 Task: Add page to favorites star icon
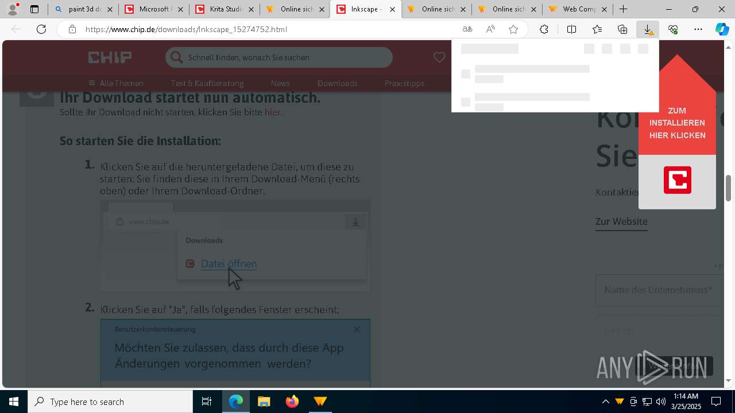pyautogui.click(x=513, y=29)
